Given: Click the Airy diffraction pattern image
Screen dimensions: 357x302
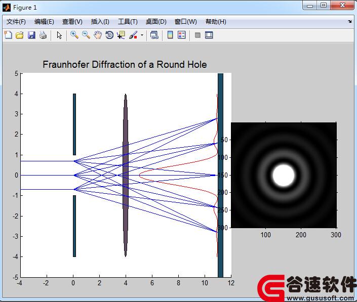Looking at the screenshot, I should (284, 175).
